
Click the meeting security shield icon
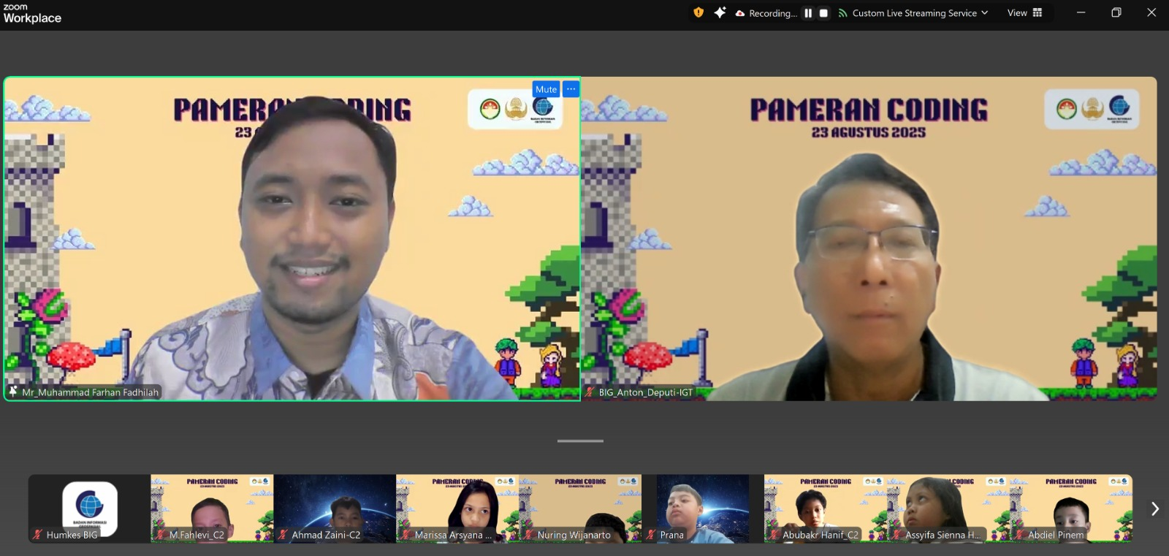tap(698, 12)
